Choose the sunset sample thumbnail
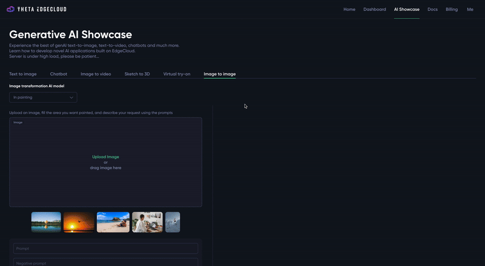Screen dimensions: 485x266 click(x=79, y=222)
